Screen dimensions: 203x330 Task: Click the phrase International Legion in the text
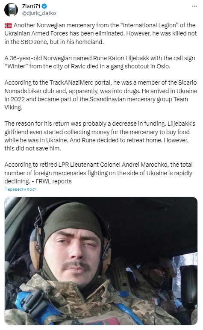149,25
